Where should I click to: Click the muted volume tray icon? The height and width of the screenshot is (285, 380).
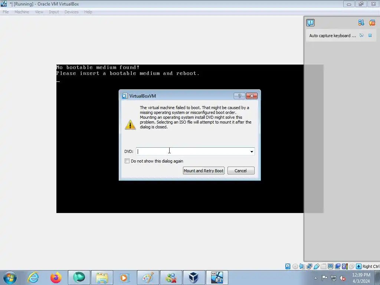343,278
